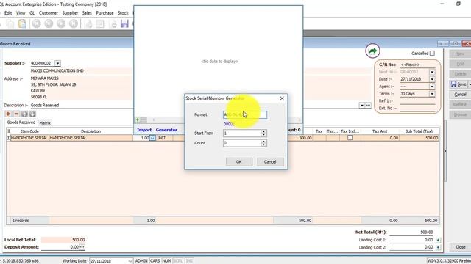The width and height of the screenshot is (471, 264).
Task: Click the Item Code column header
Action: (29, 131)
